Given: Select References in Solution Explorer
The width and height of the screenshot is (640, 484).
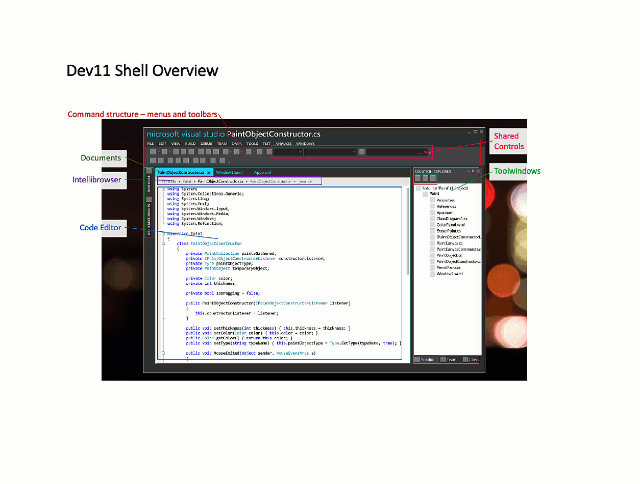Looking at the screenshot, I should [x=442, y=207].
